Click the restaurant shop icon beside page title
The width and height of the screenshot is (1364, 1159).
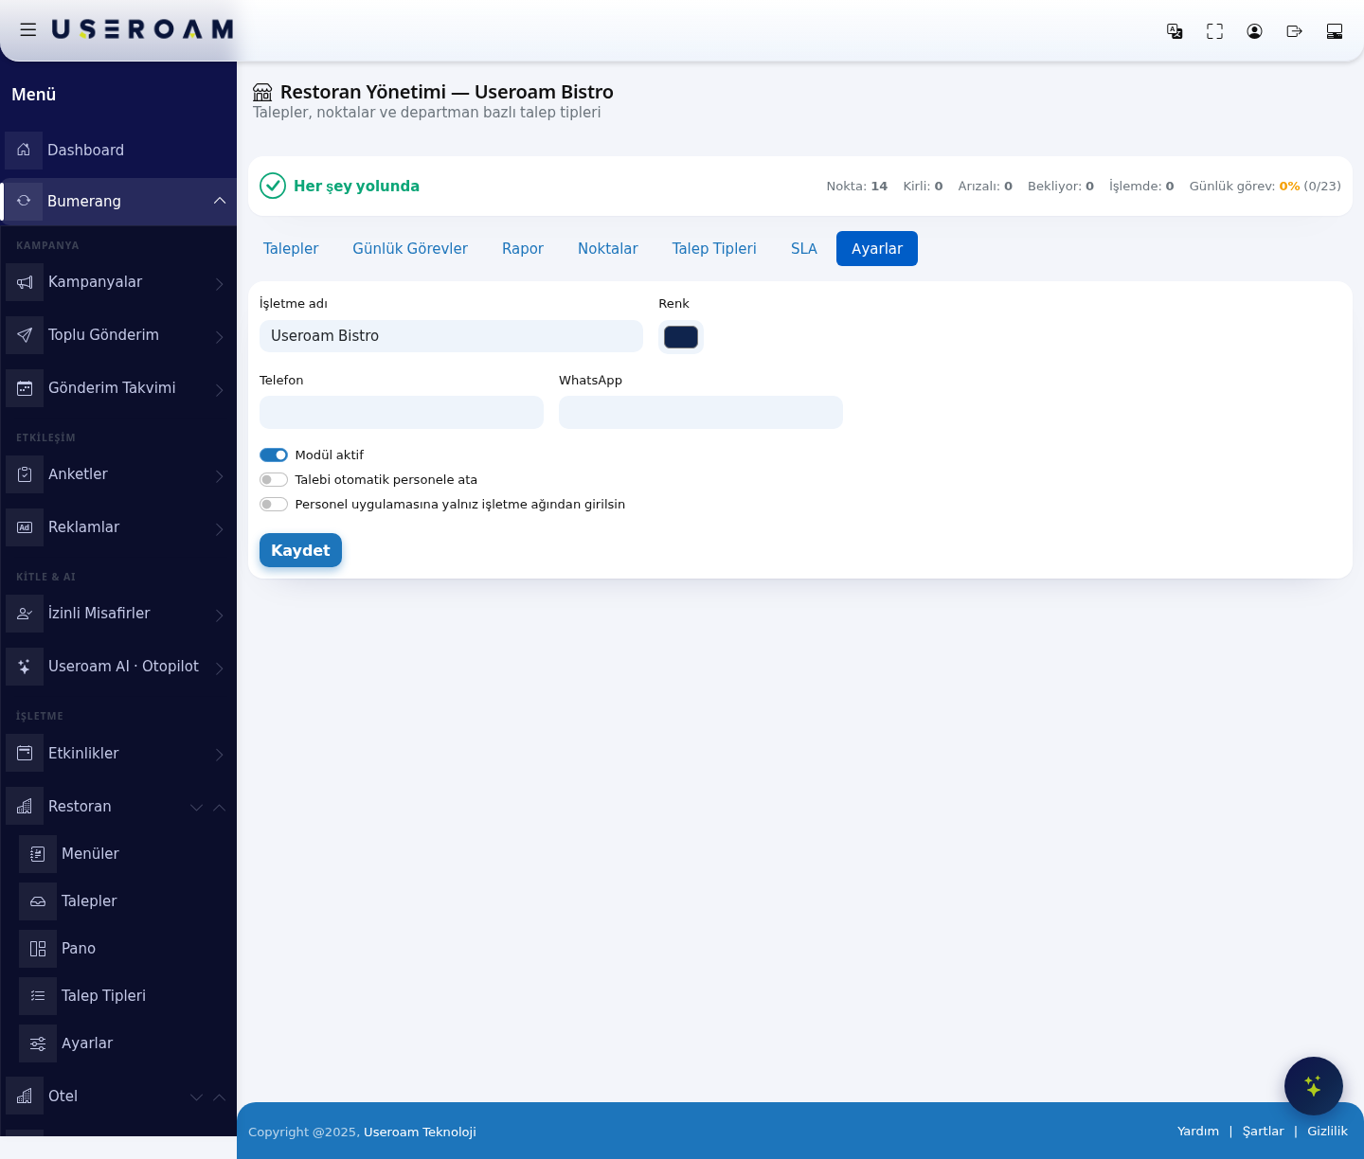click(x=262, y=93)
